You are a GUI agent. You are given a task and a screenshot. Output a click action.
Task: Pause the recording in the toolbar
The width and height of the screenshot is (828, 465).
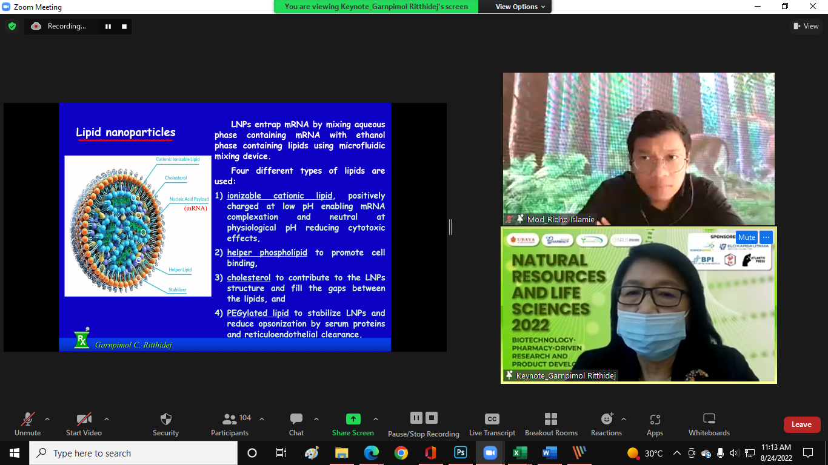coord(416,418)
